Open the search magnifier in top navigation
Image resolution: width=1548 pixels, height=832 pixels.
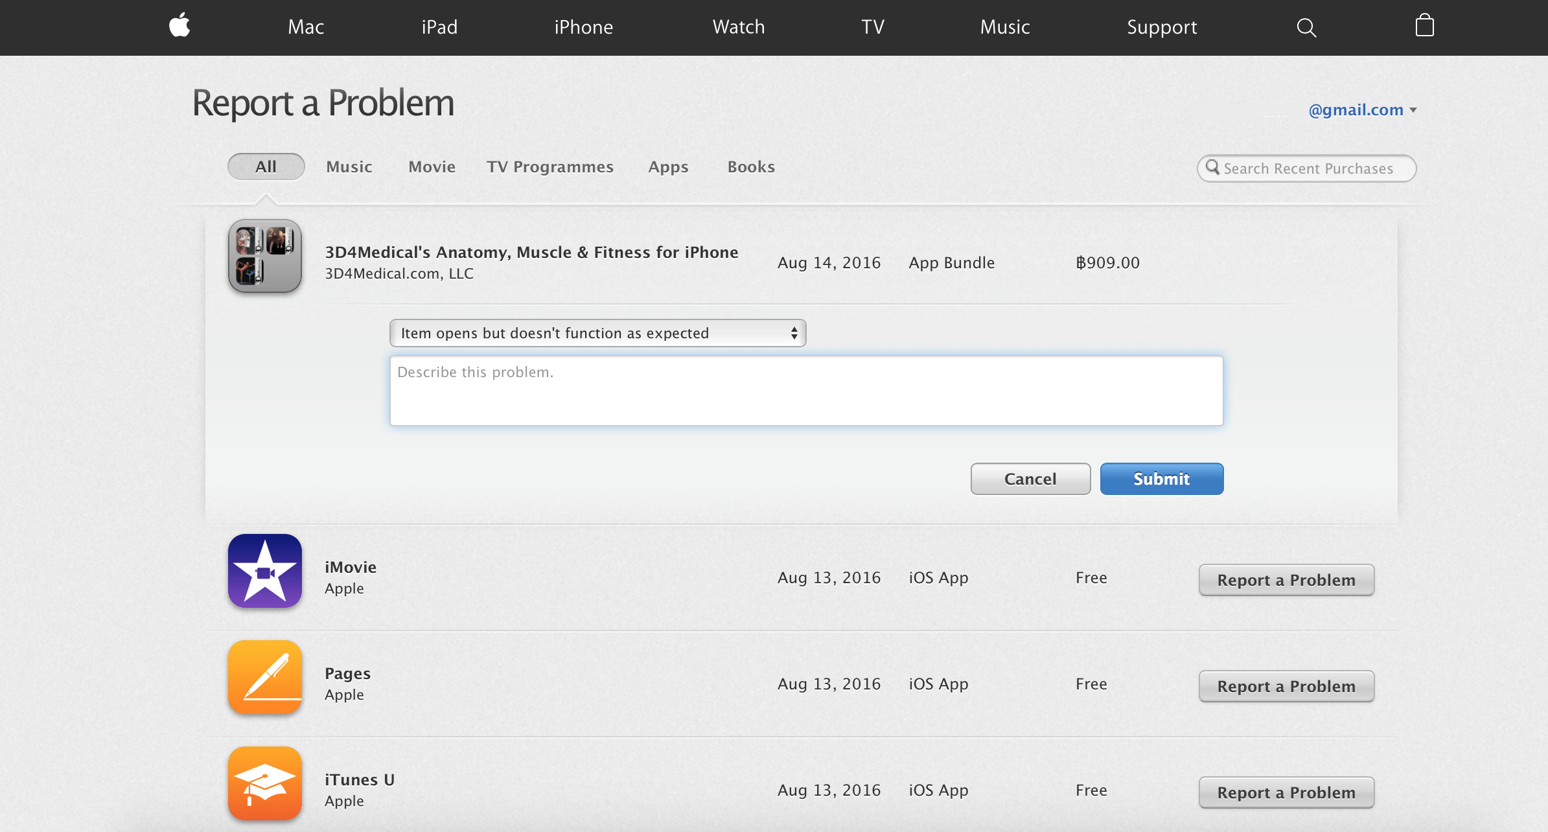(1306, 27)
